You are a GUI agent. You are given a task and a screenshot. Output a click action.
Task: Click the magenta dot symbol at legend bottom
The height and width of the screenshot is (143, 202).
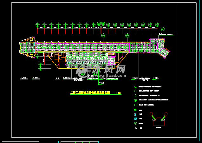coord(136,128)
